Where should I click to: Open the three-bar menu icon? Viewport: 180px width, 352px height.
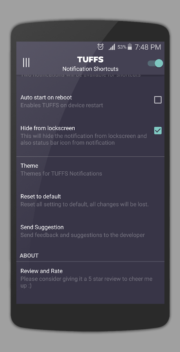pos(26,63)
